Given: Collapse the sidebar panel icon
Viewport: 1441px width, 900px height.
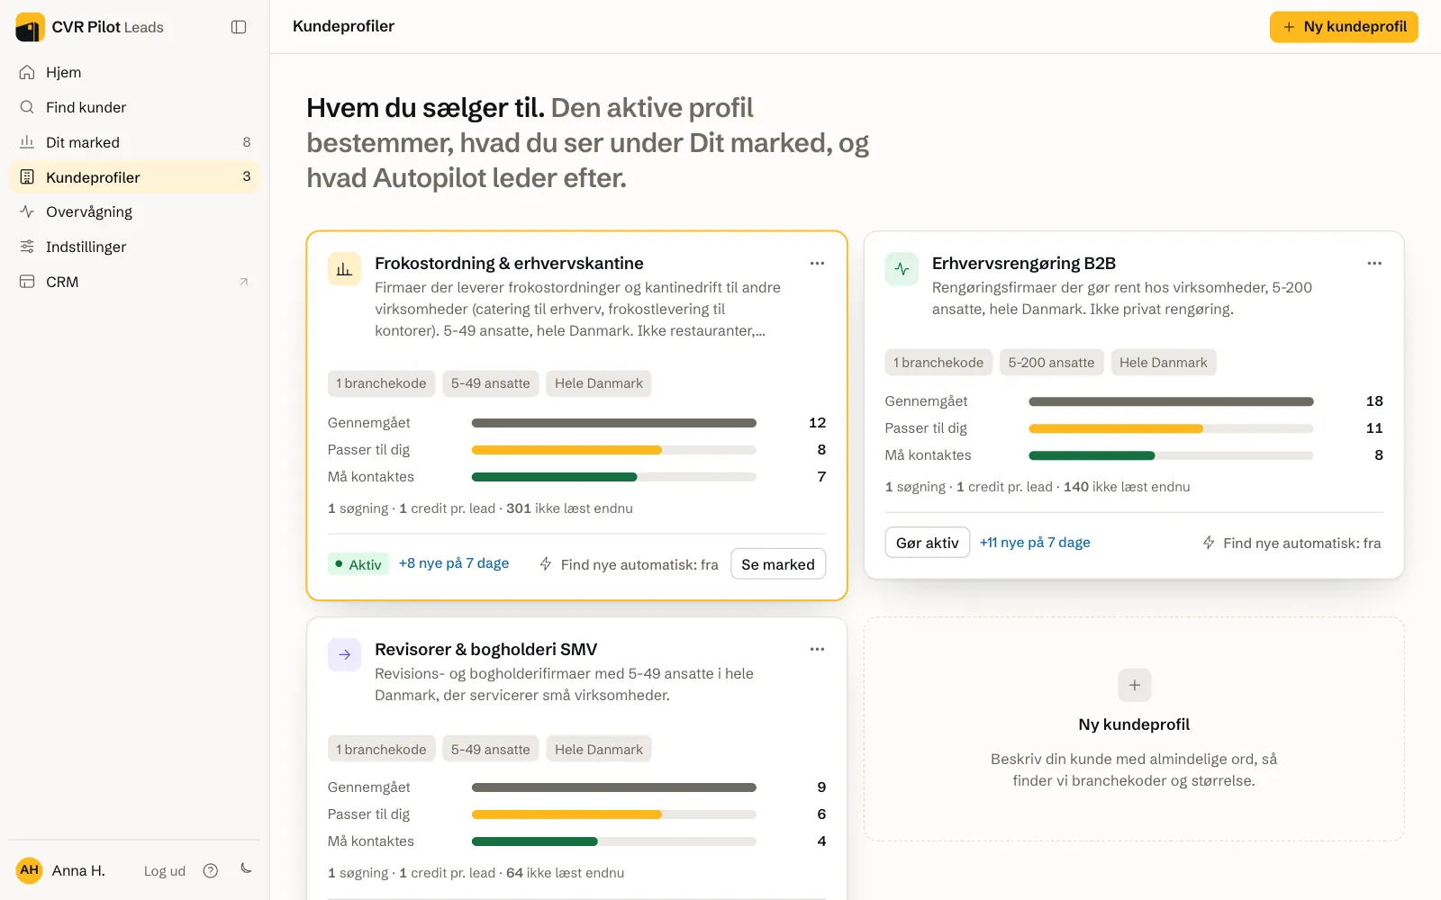Looking at the screenshot, I should click(x=239, y=27).
